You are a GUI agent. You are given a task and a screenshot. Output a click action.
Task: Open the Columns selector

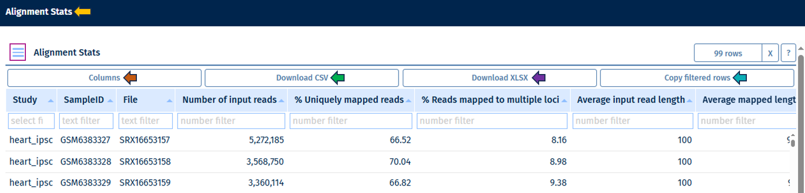[x=104, y=78]
